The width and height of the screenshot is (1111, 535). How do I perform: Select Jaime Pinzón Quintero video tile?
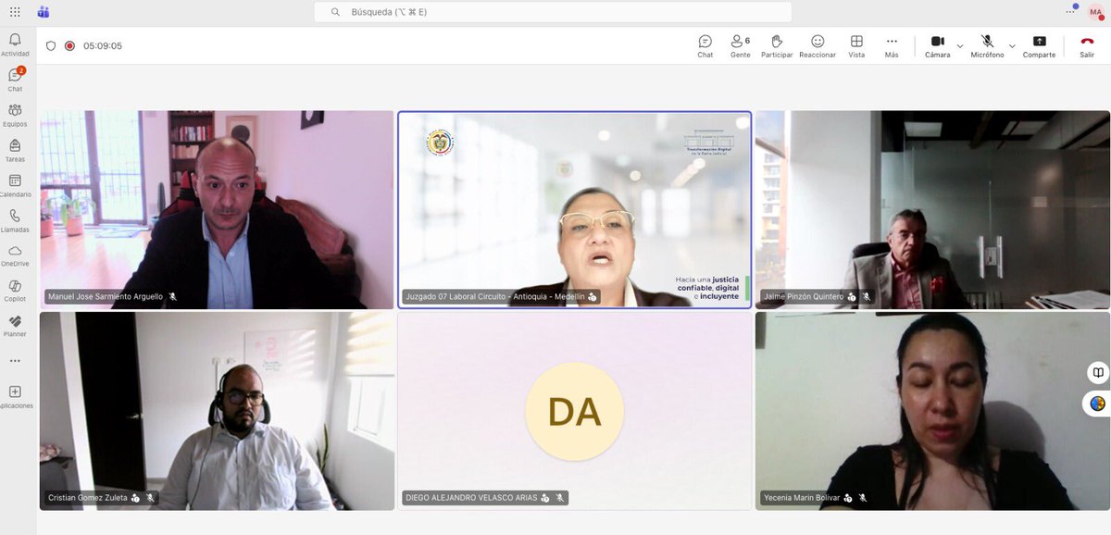932,209
